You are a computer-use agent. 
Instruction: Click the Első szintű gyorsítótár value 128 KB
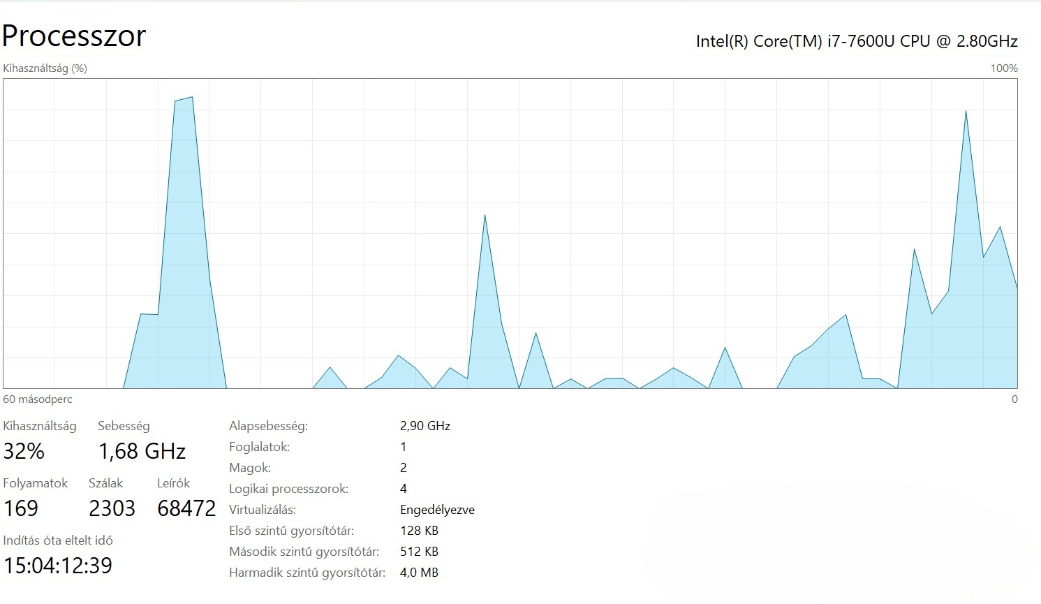419,531
